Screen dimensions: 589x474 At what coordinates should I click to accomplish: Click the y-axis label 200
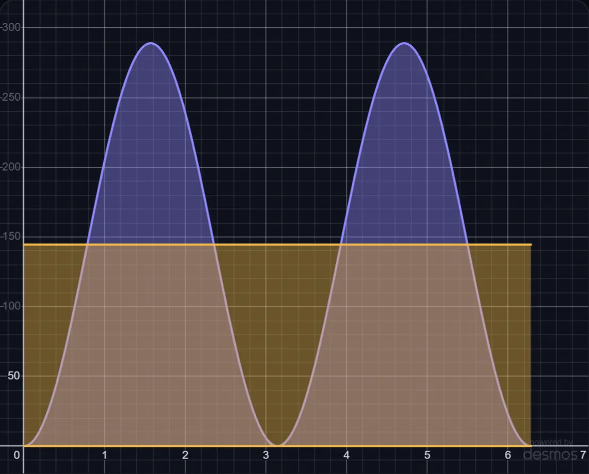click(x=11, y=167)
